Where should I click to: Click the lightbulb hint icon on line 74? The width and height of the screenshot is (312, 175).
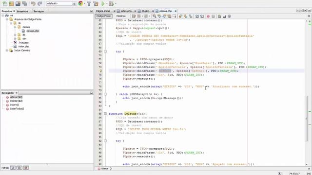pyautogui.click(x=101, y=71)
